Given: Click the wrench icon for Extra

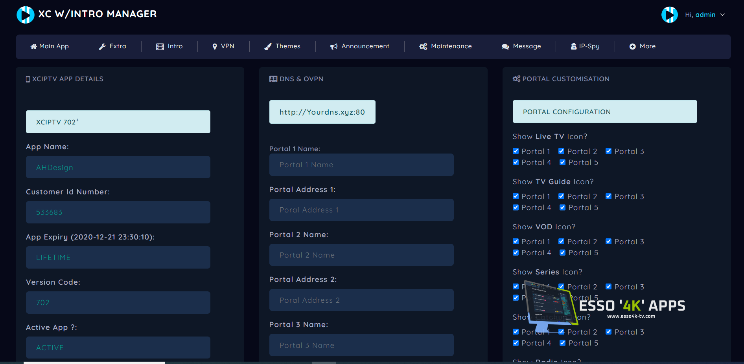Looking at the screenshot, I should click(x=102, y=47).
